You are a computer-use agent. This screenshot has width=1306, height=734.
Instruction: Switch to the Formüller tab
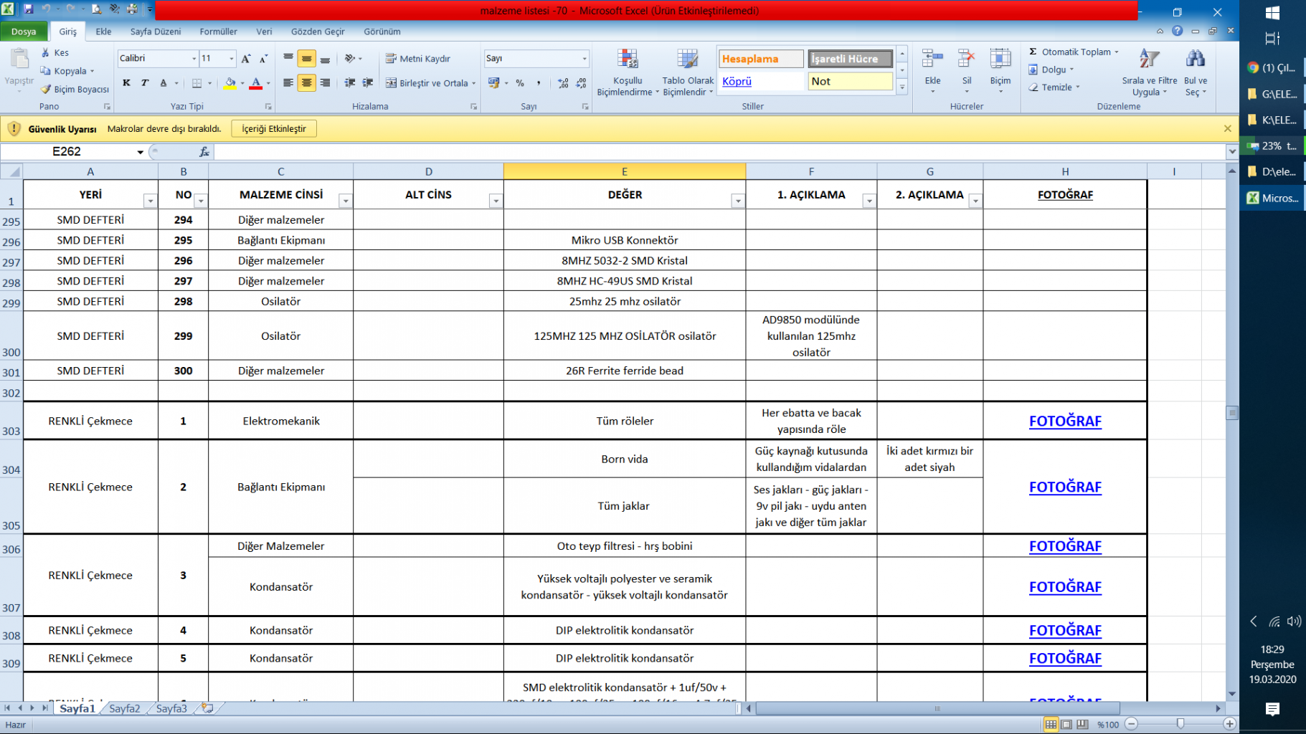[x=219, y=32]
